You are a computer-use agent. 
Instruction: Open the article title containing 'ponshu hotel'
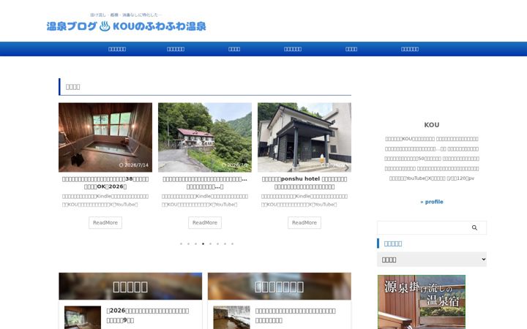(304, 183)
